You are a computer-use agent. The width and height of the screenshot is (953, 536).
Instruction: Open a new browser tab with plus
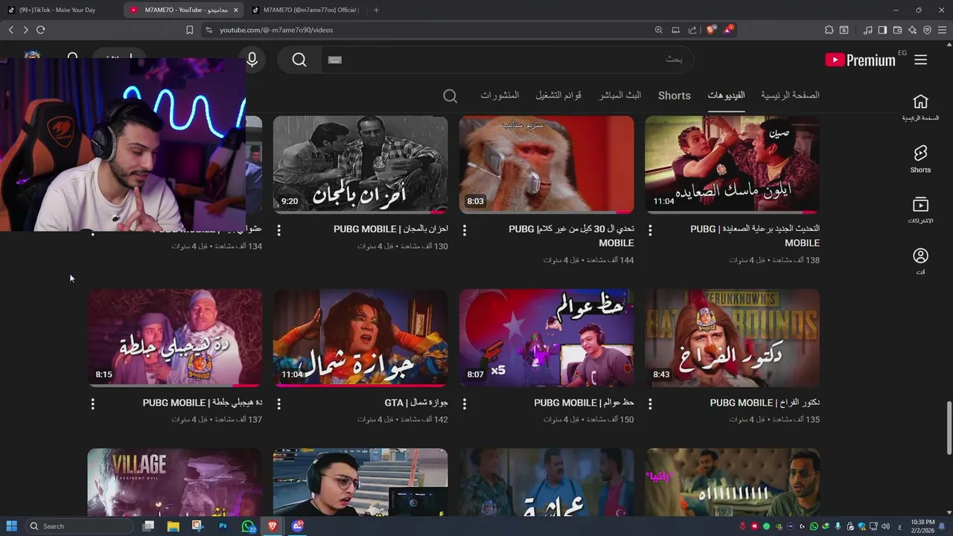(376, 10)
